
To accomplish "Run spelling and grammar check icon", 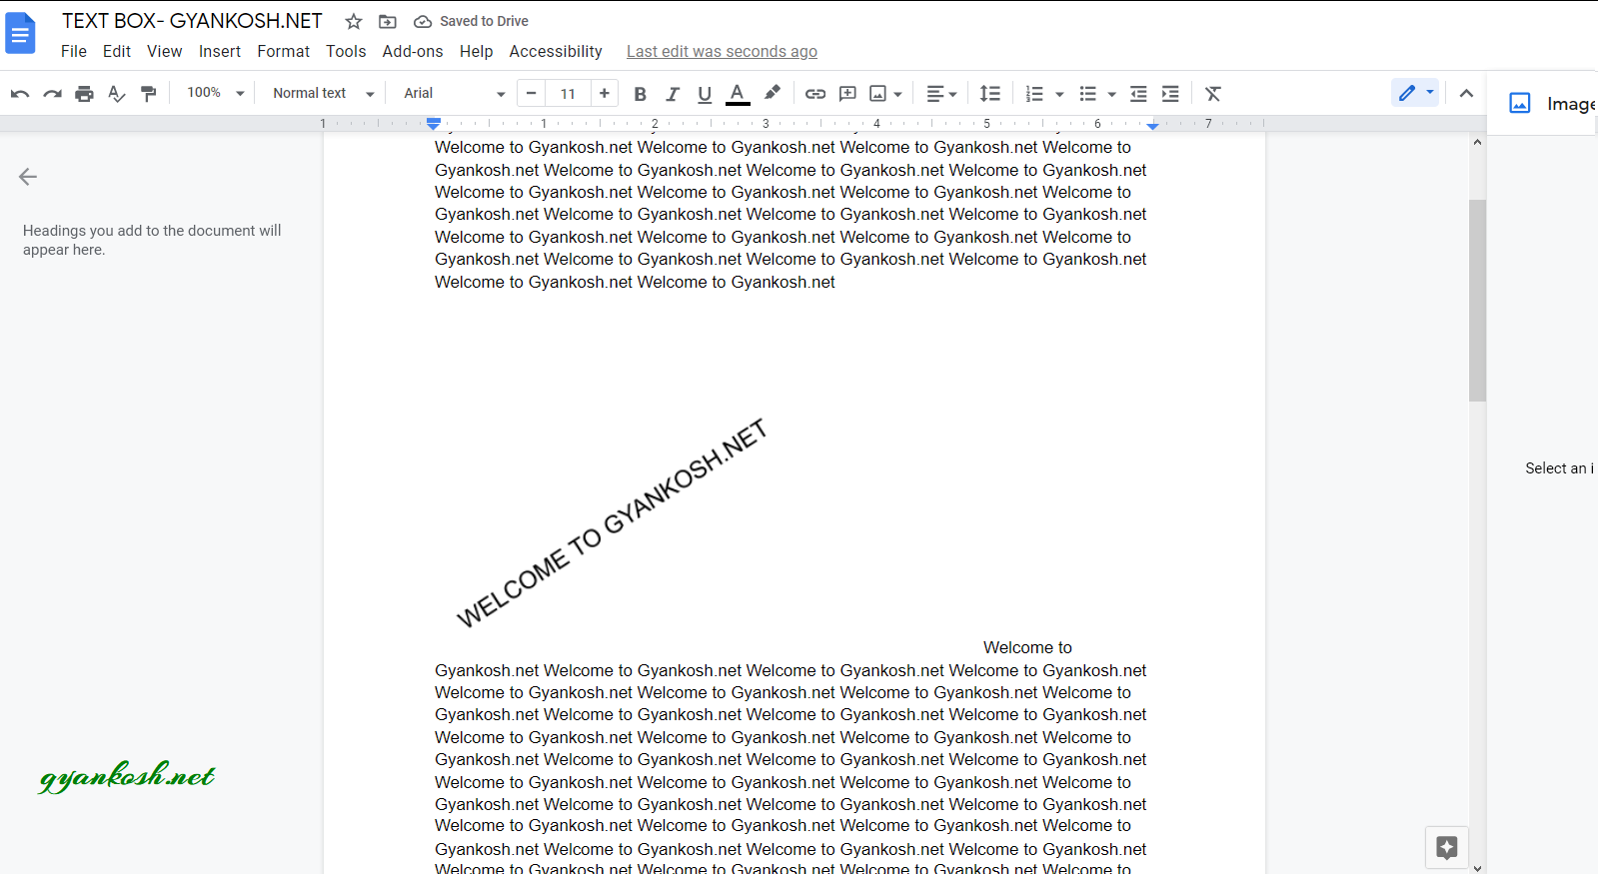I will click(x=117, y=94).
